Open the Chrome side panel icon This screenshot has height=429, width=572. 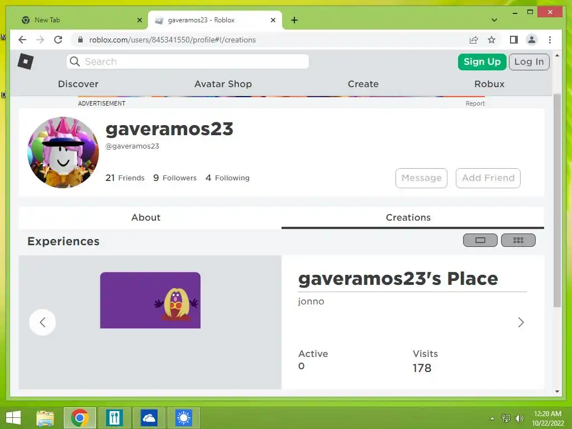tap(514, 40)
